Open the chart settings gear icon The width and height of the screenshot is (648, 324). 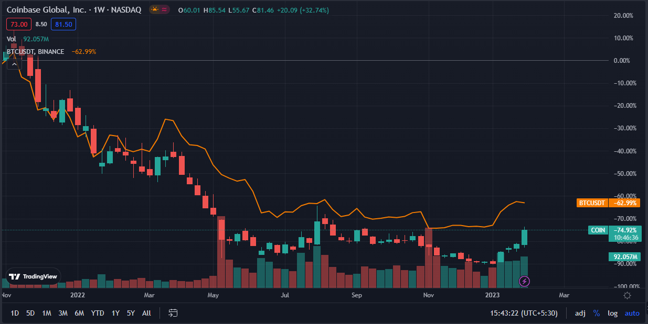point(628,296)
